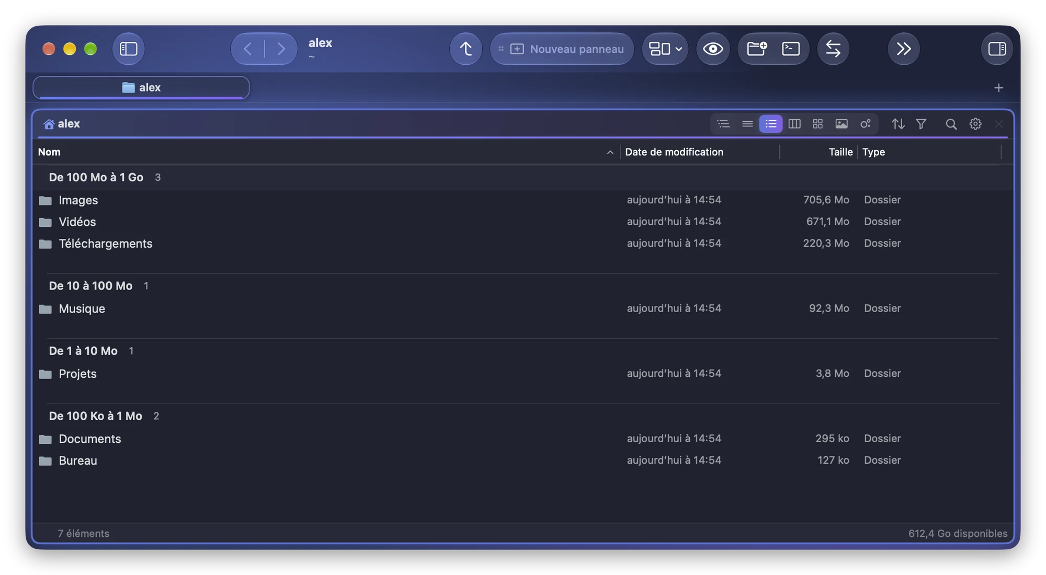Sort by the Taille column
1046x575 pixels.
click(x=818, y=152)
